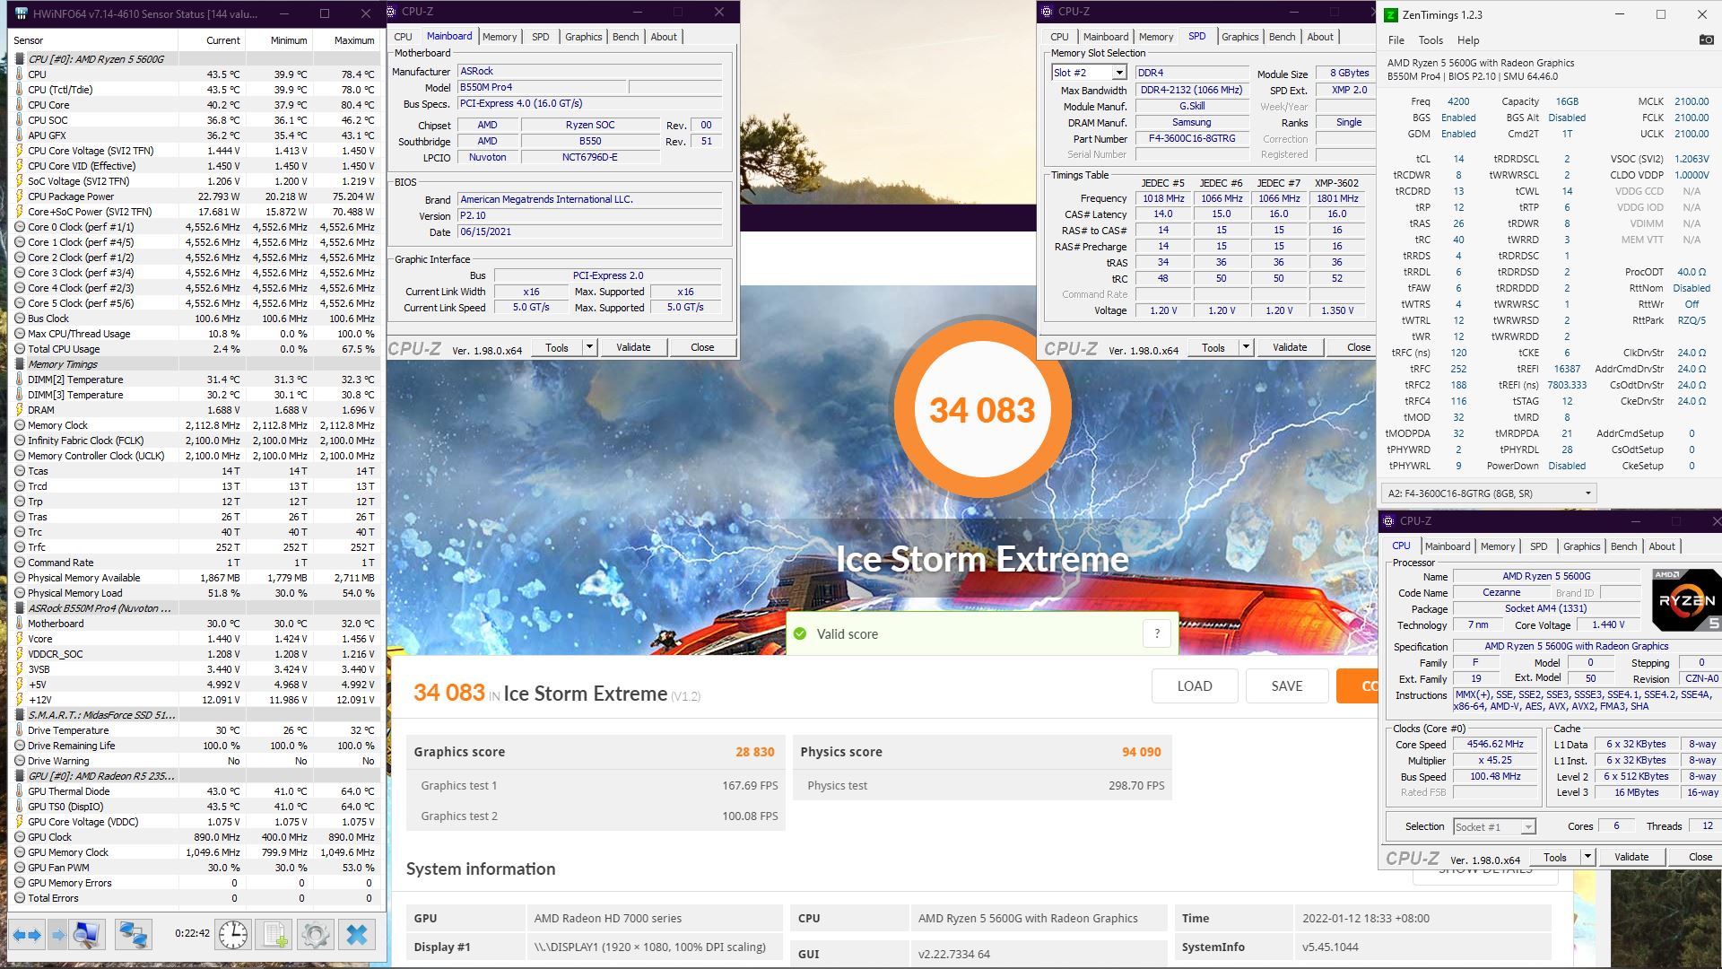Click the question mark next to Valid score
Image resolution: width=1722 pixels, height=969 pixels.
pos(1157,633)
